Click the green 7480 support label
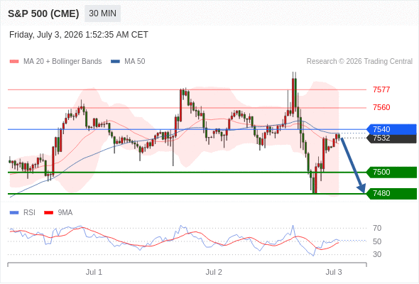The width and height of the screenshot is (419, 284). [391, 193]
